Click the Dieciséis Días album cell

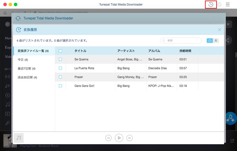(158, 68)
